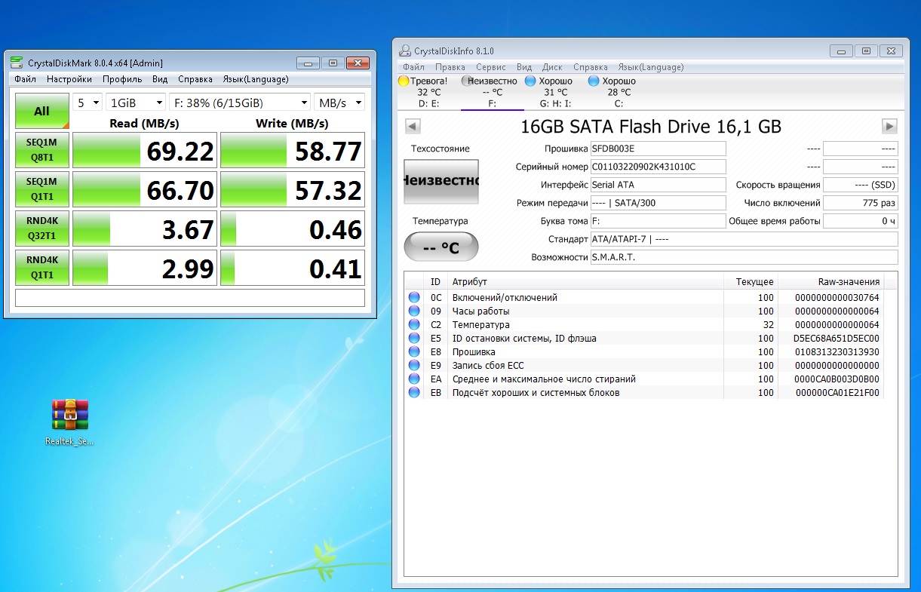
Task: Open Вид menu in CrystalDiskInfo
Action: tap(524, 67)
